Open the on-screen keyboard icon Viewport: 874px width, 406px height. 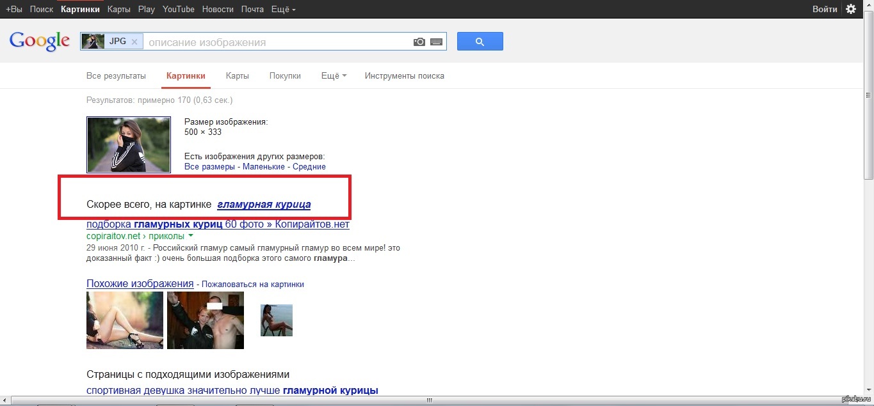[437, 42]
